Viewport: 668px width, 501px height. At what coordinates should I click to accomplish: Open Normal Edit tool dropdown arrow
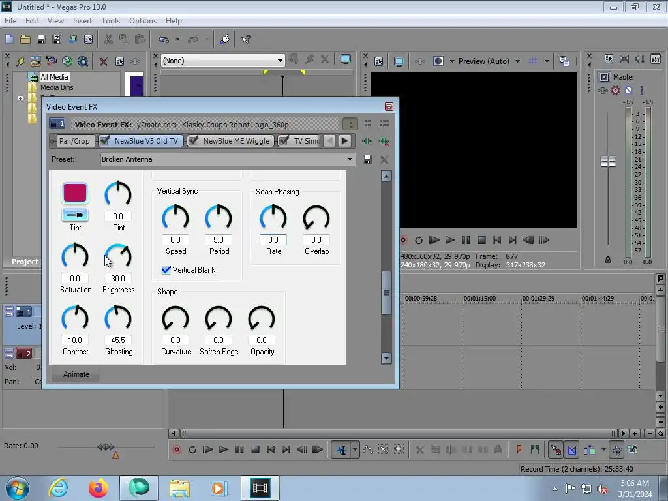pyautogui.click(x=355, y=449)
